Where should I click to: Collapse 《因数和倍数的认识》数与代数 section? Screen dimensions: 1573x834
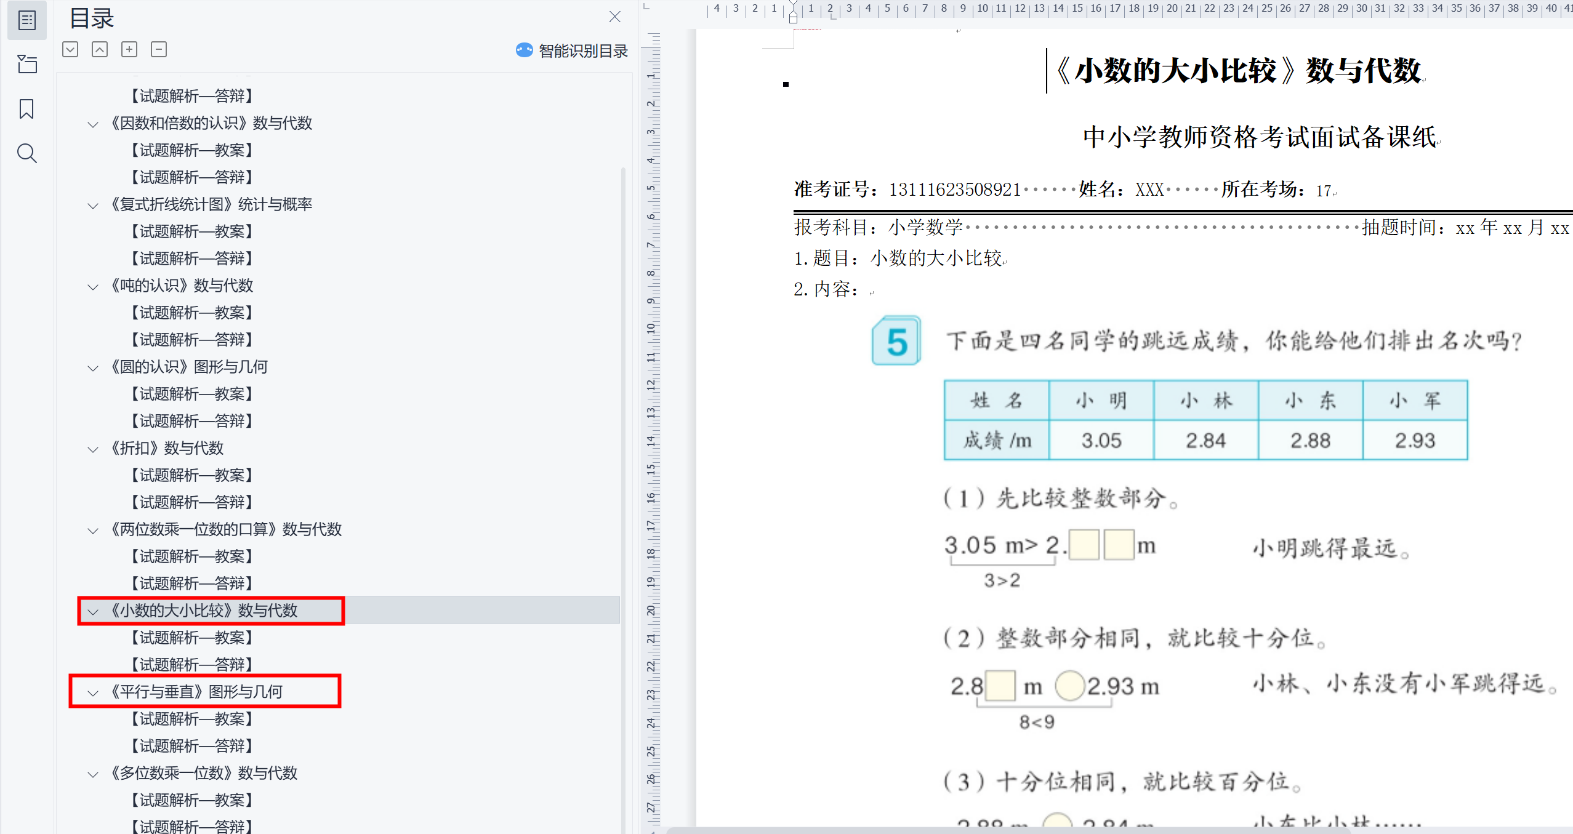point(93,124)
